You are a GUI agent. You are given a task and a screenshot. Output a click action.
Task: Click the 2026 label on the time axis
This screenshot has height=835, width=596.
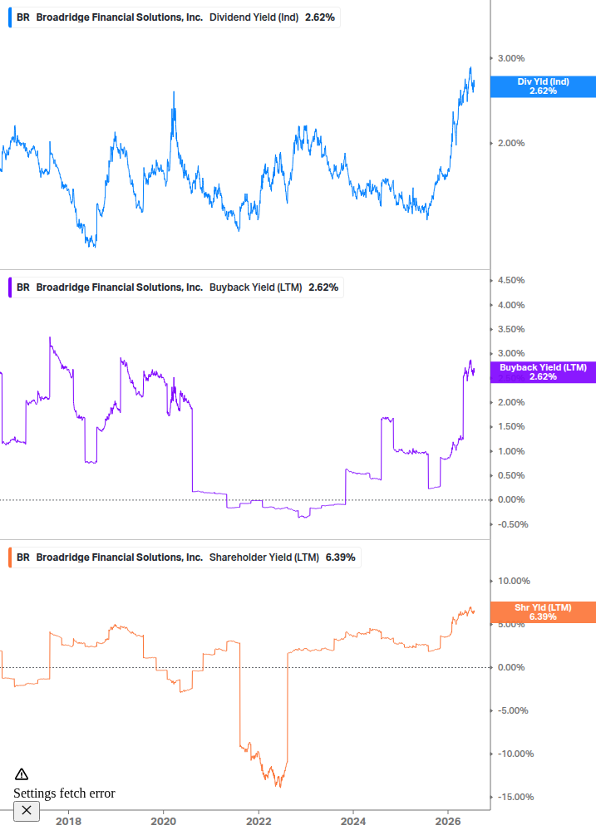pyautogui.click(x=448, y=821)
